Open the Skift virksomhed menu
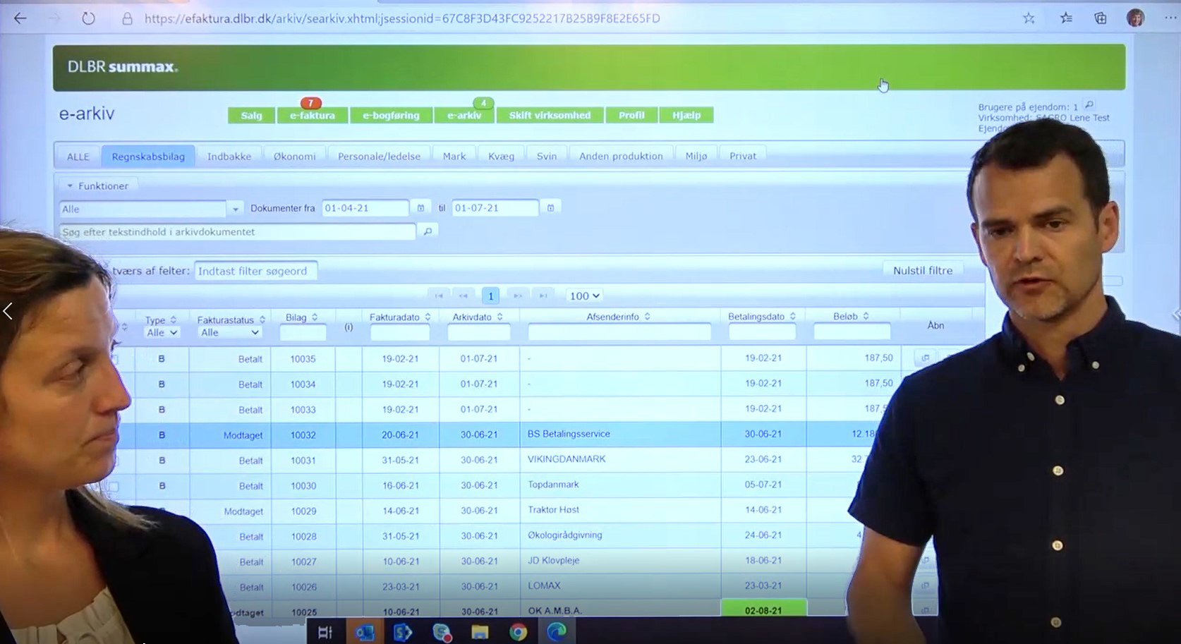 click(x=550, y=114)
